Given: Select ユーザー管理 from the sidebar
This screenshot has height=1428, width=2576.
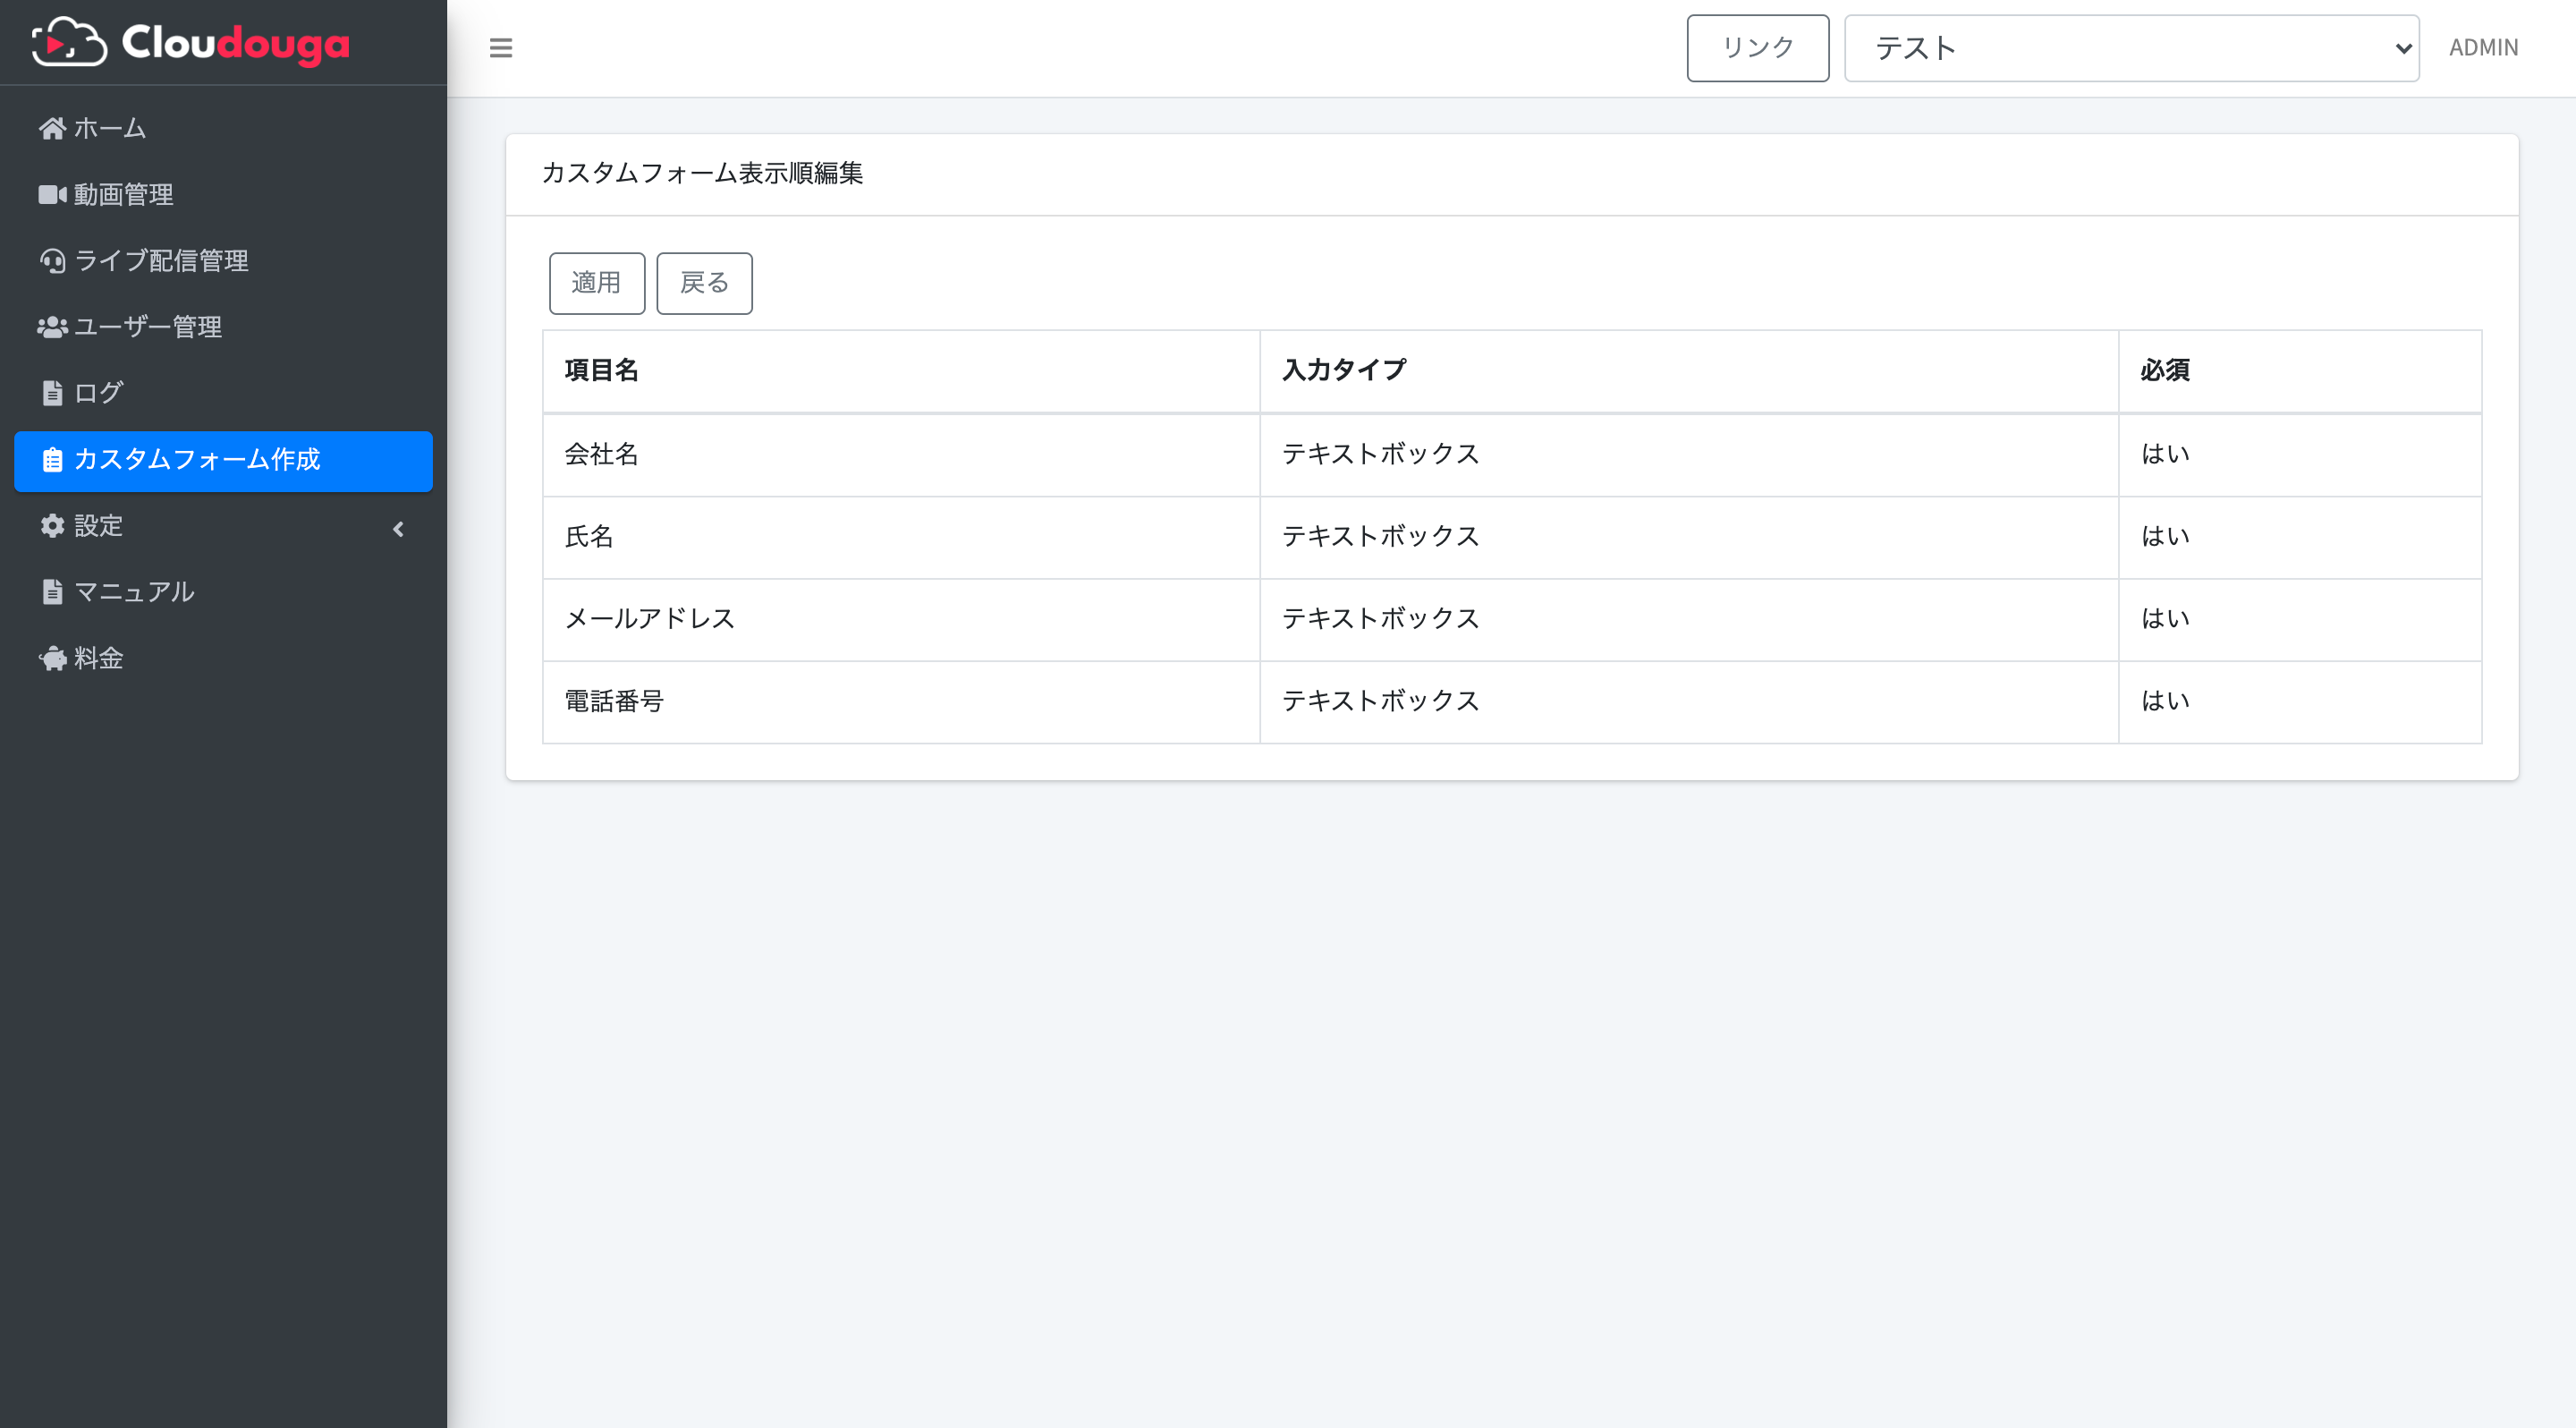Looking at the screenshot, I should tap(223, 327).
